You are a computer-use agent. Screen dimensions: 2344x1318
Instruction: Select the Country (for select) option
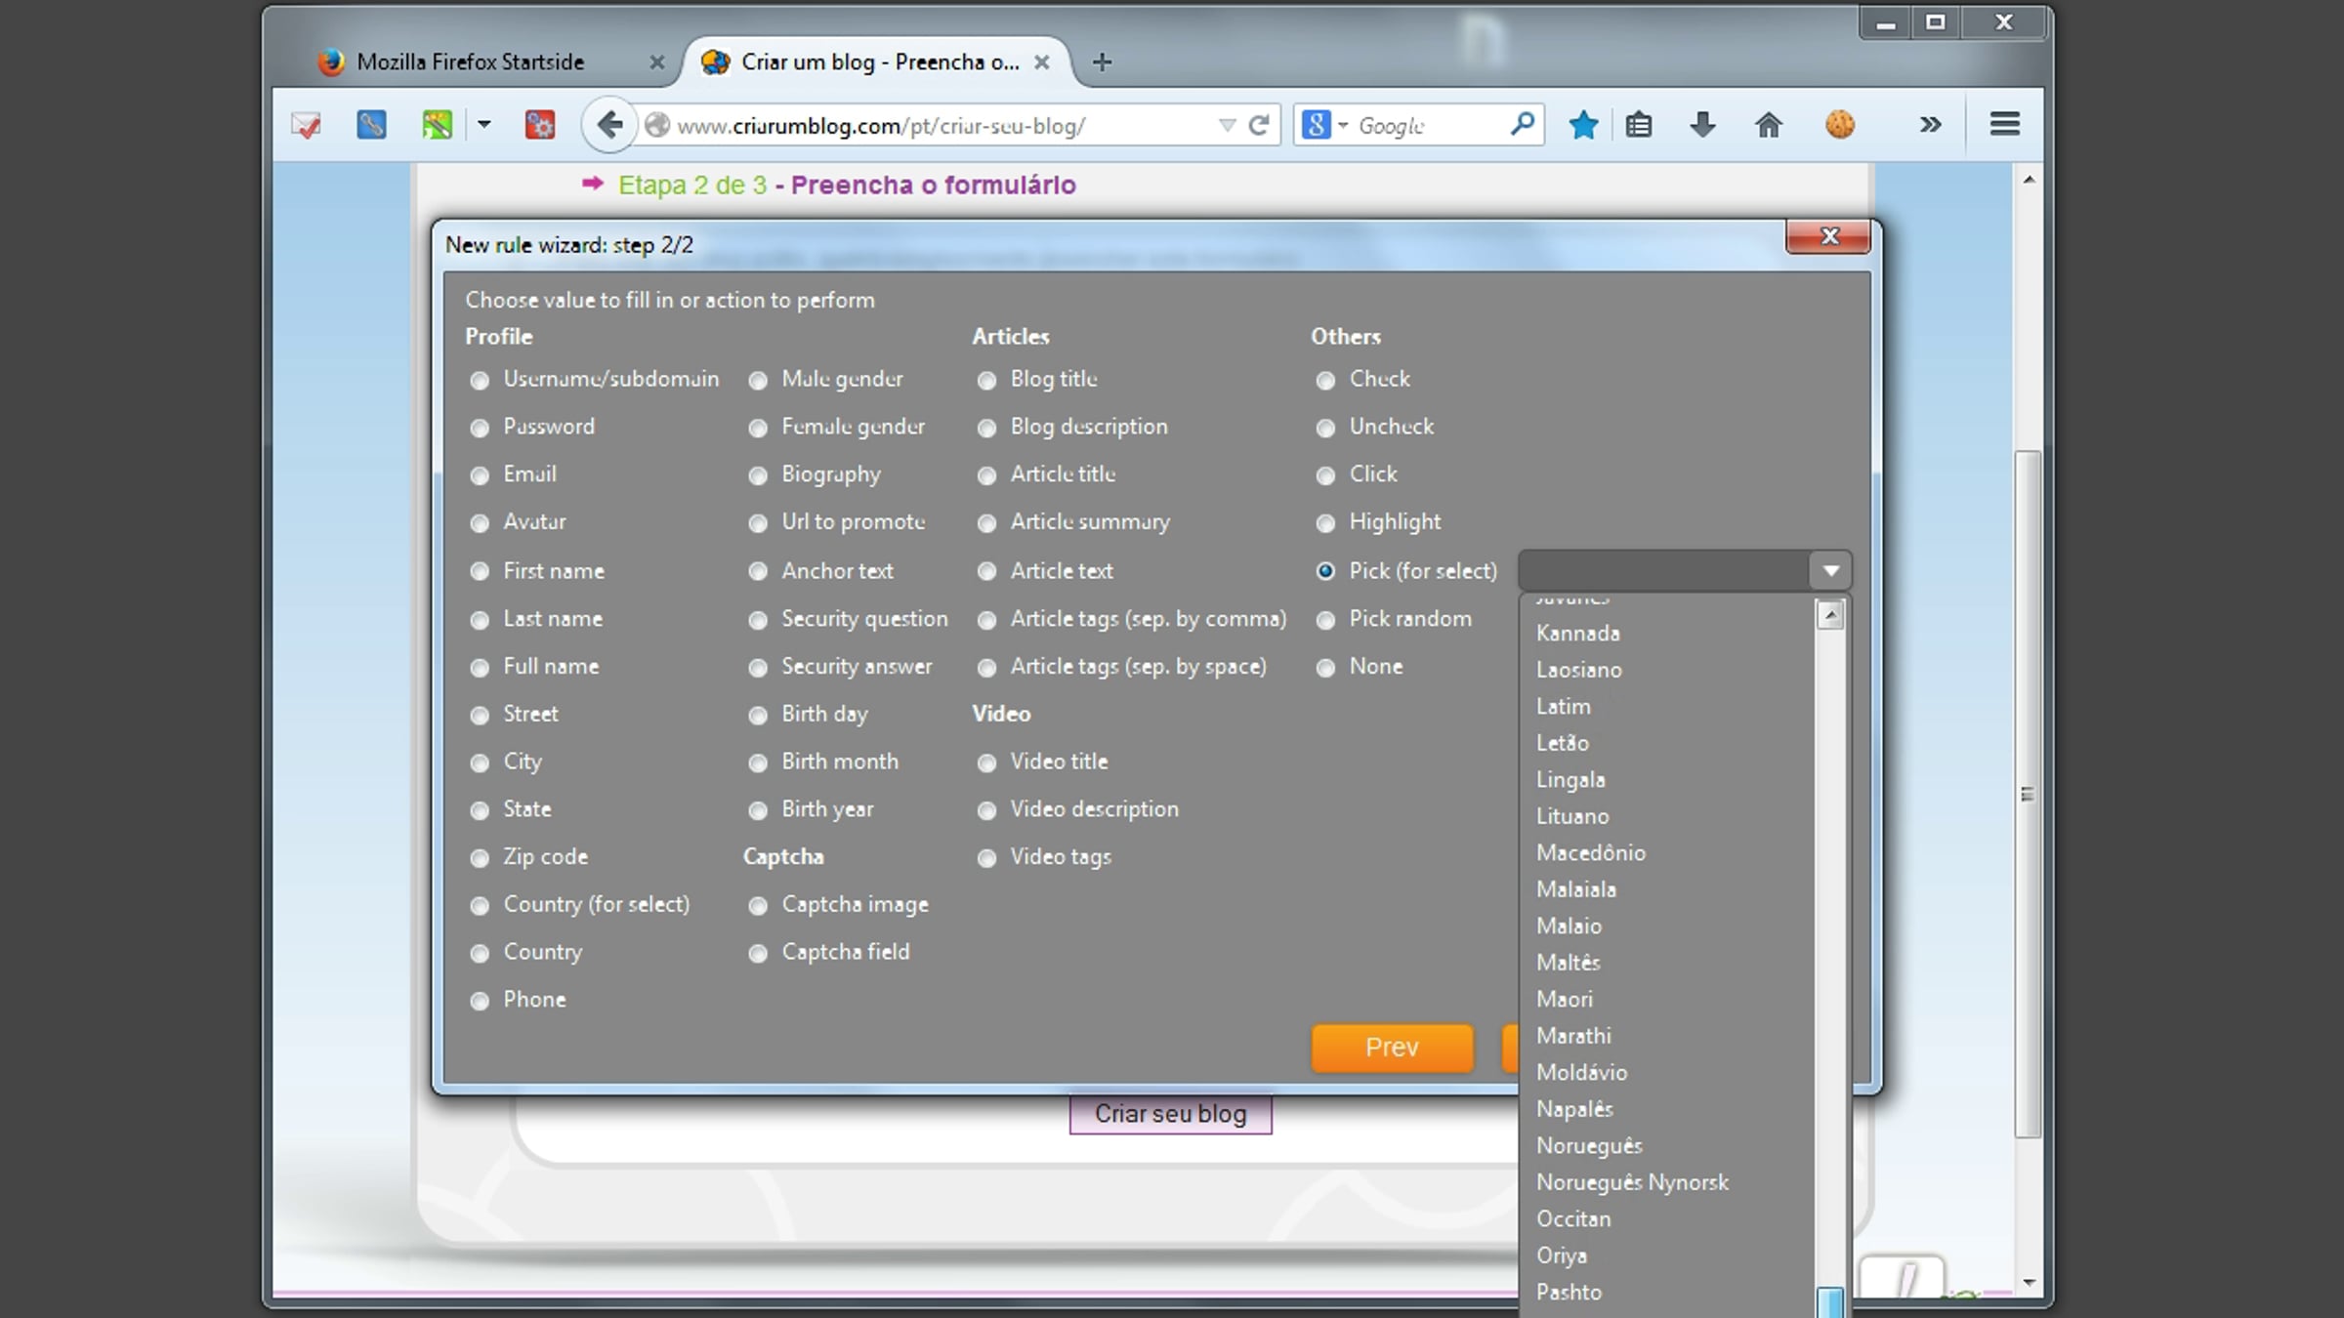coord(480,906)
